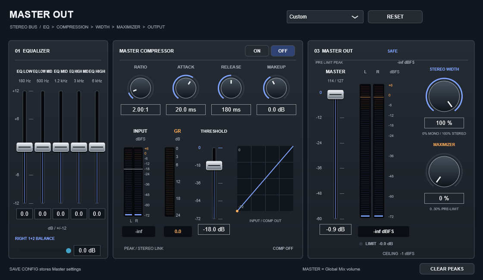This screenshot has width=483, height=280.
Task: Click the compressor Ratio knob
Action: (x=141, y=88)
